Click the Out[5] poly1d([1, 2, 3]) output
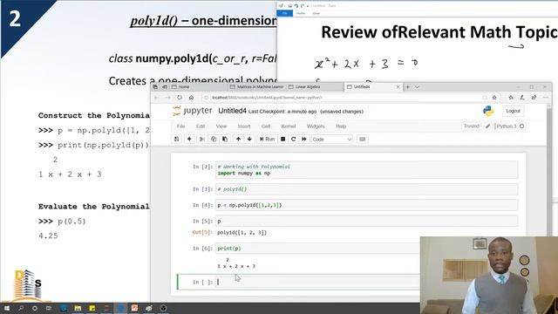Image resolution: width=558 pixels, height=314 pixels. pos(242,233)
